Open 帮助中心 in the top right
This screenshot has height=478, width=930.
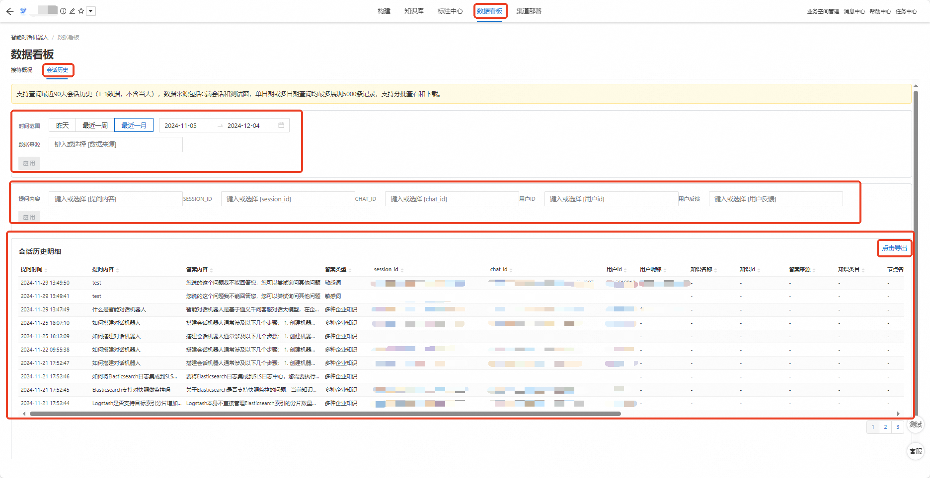click(x=880, y=11)
